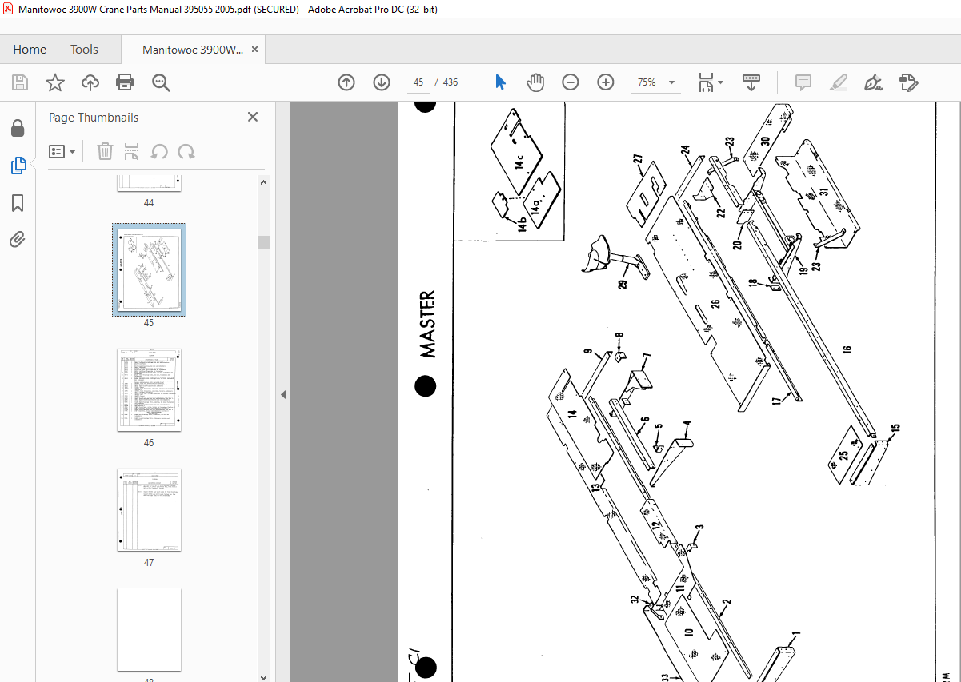
Task: Open the Sign document pen tool
Action: tap(873, 82)
